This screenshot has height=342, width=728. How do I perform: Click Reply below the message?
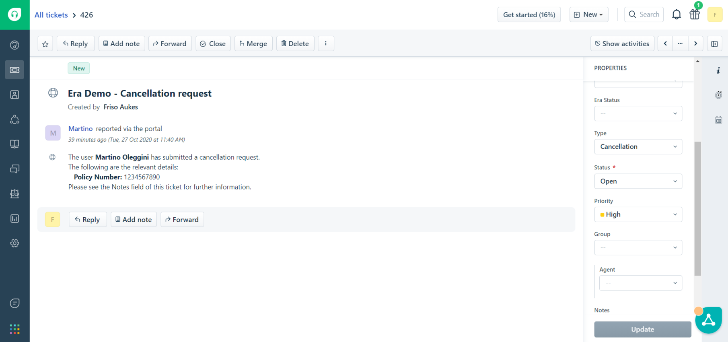point(88,219)
